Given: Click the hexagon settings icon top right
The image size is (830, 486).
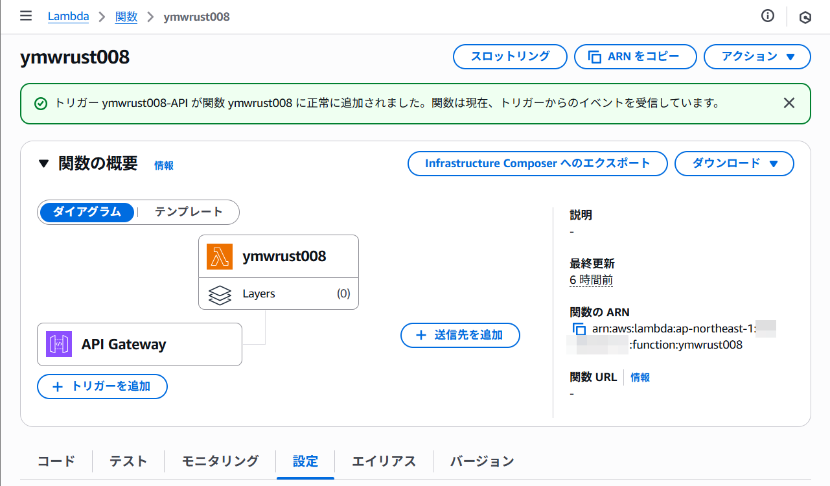Looking at the screenshot, I should [x=805, y=17].
